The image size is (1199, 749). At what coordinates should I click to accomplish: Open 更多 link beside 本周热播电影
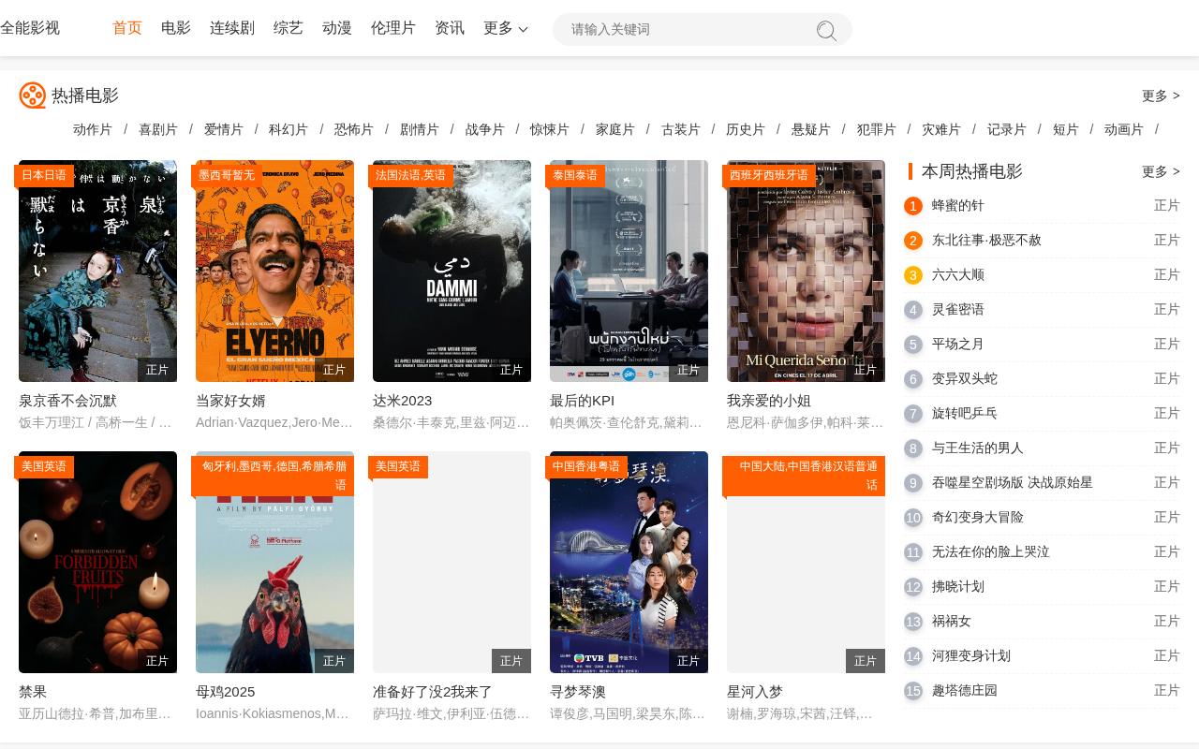(x=1161, y=172)
